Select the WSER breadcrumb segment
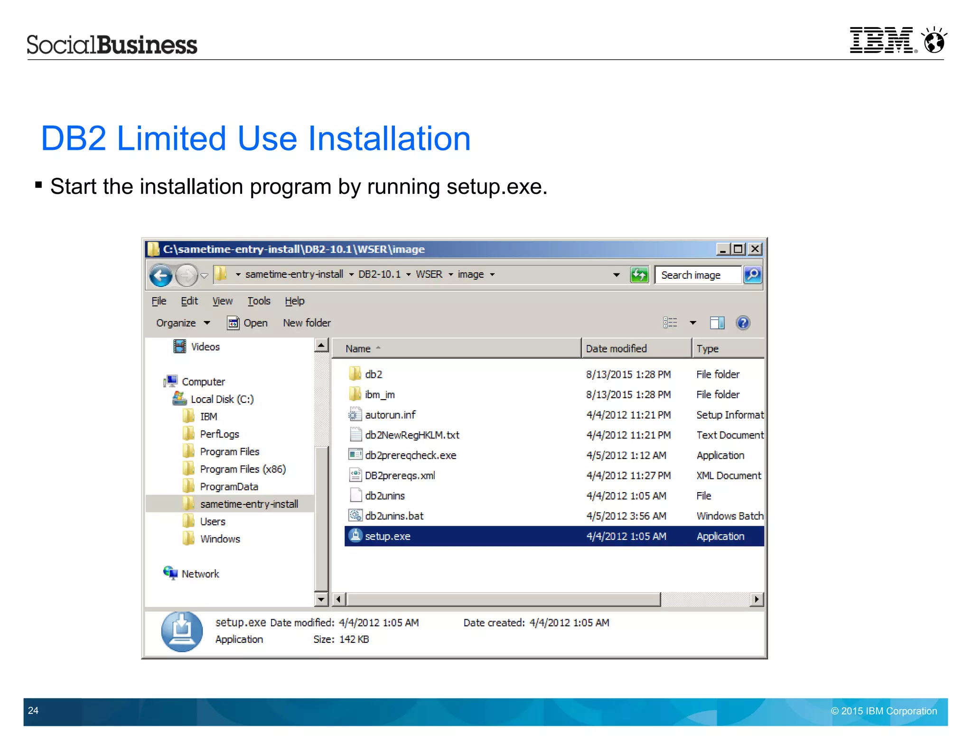 429,274
